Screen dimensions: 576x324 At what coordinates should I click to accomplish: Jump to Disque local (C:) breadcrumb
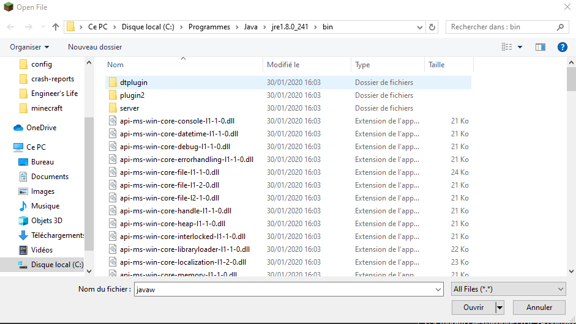(x=148, y=27)
